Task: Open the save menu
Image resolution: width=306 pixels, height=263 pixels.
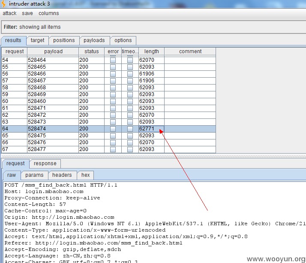Action: tap(27, 13)
